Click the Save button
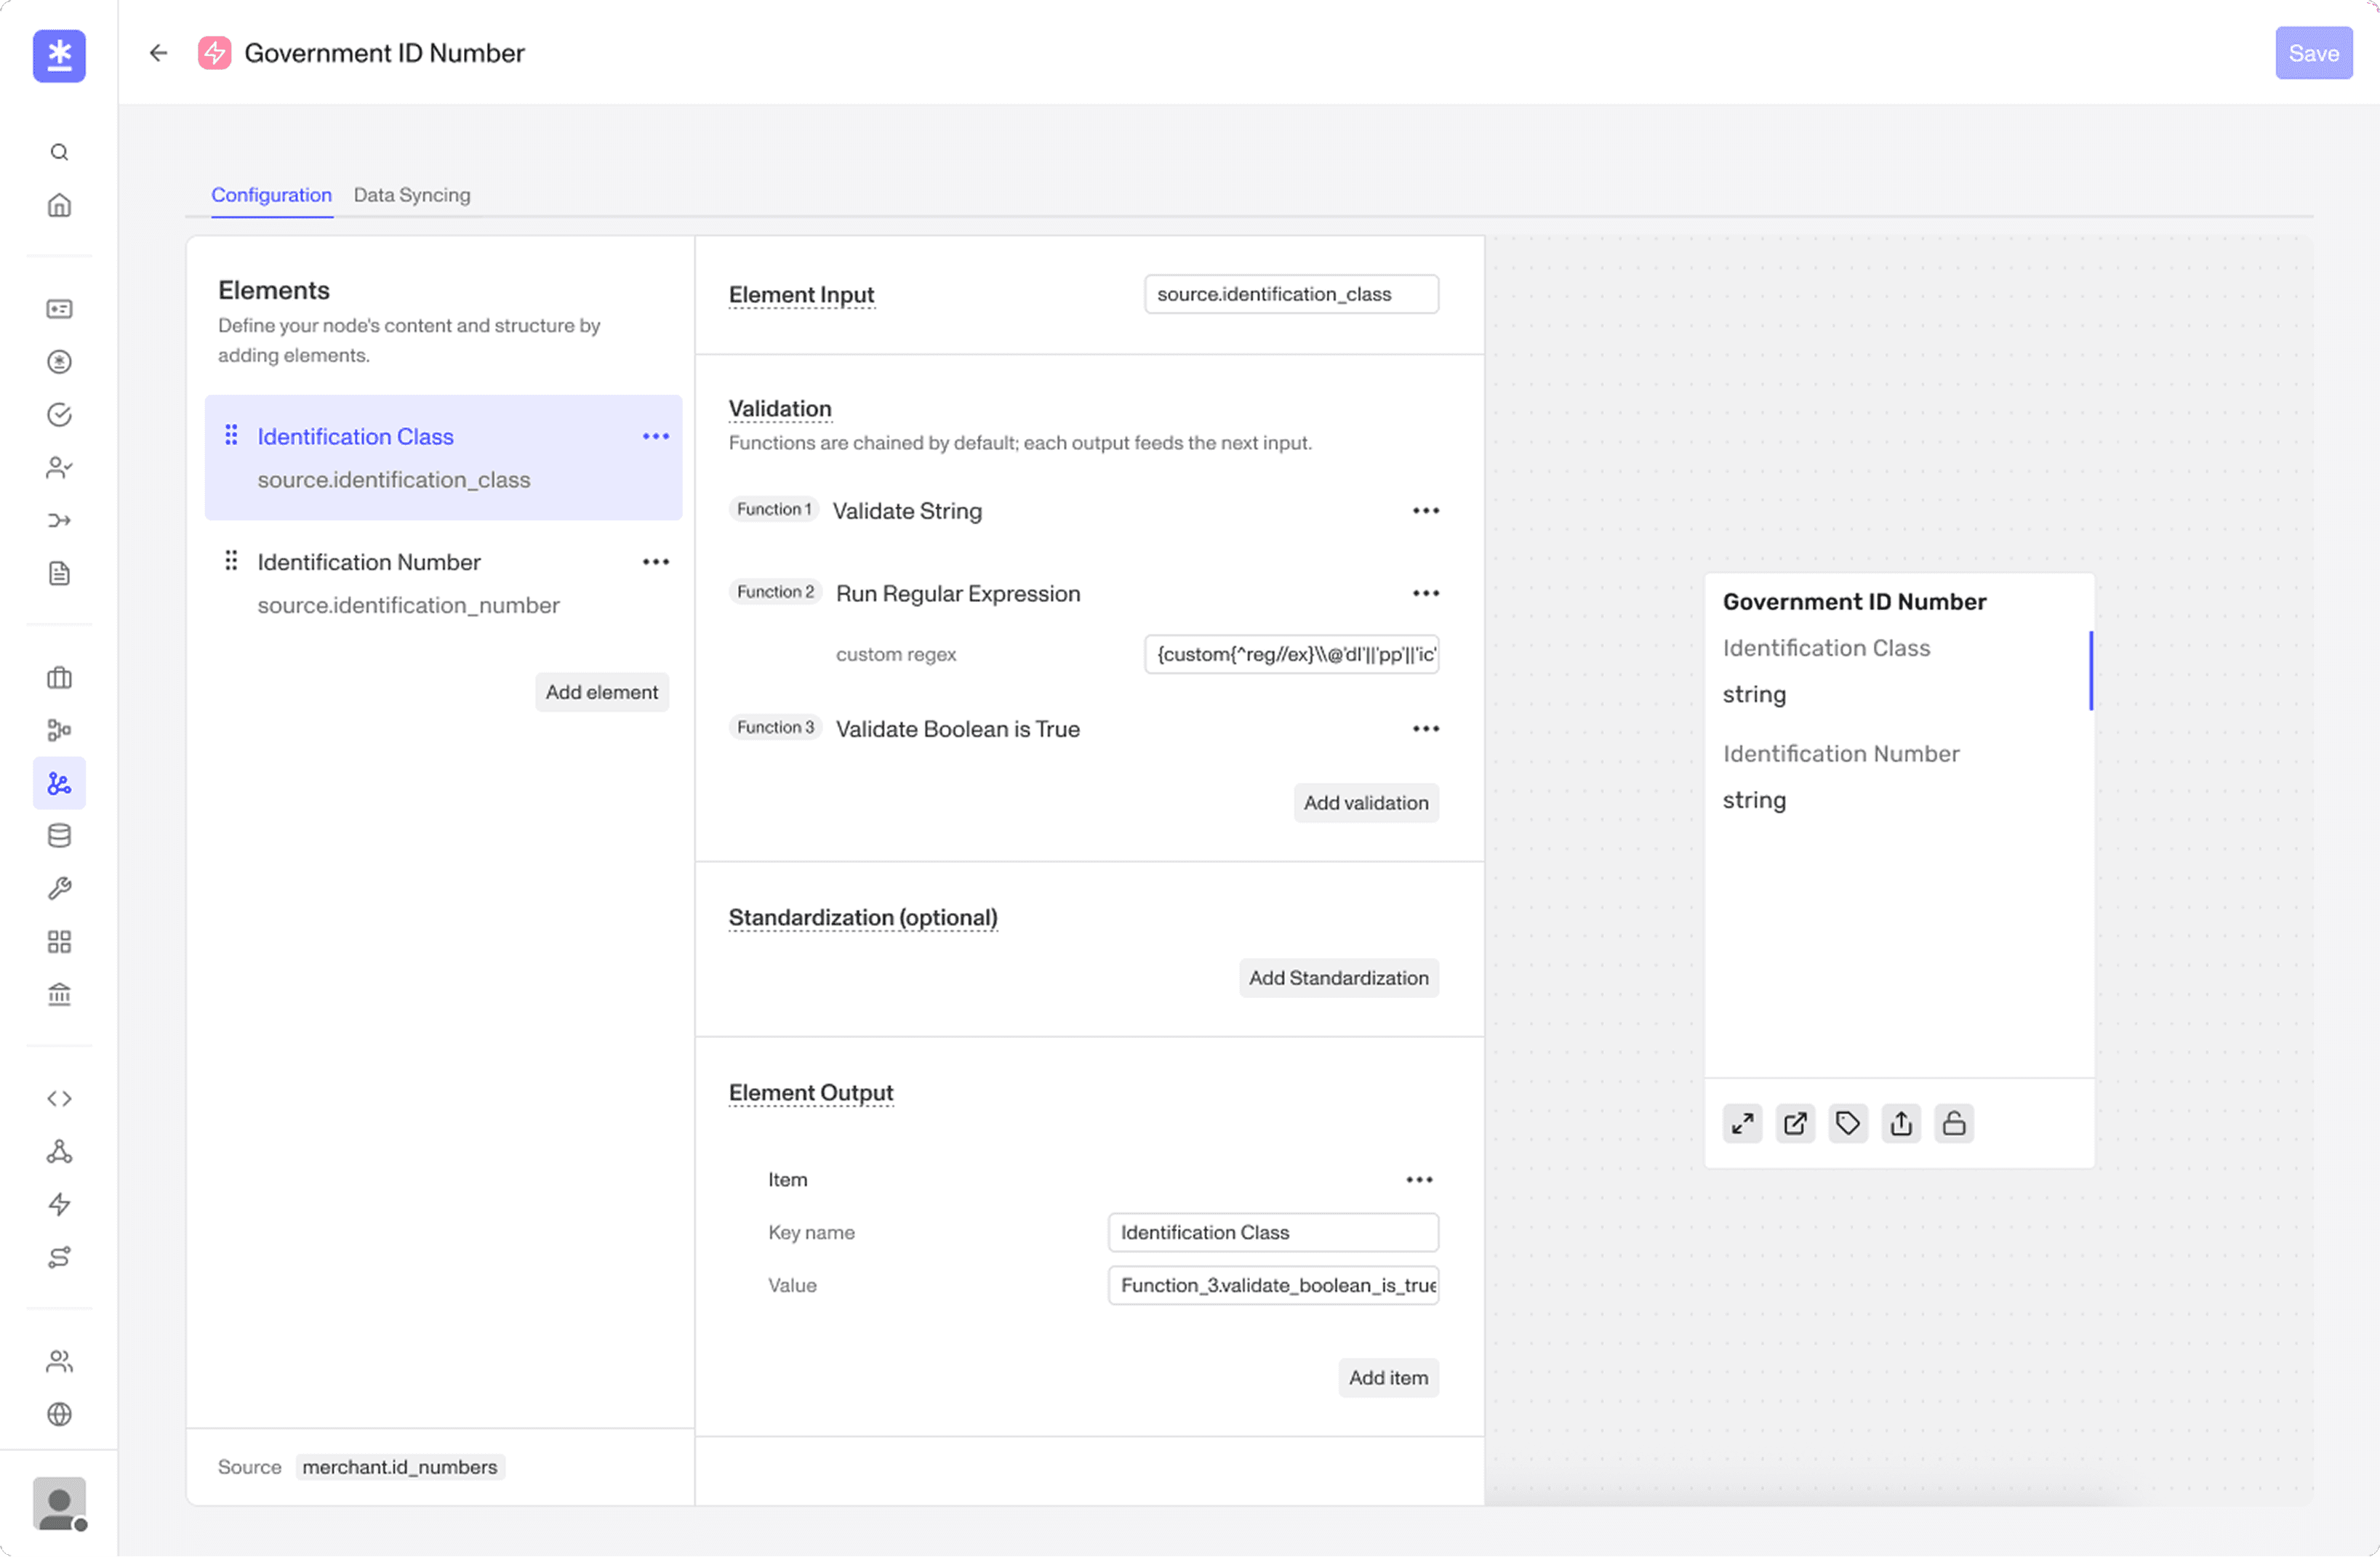This screenshot has height=1557, width=2380. click(2314, 53)
